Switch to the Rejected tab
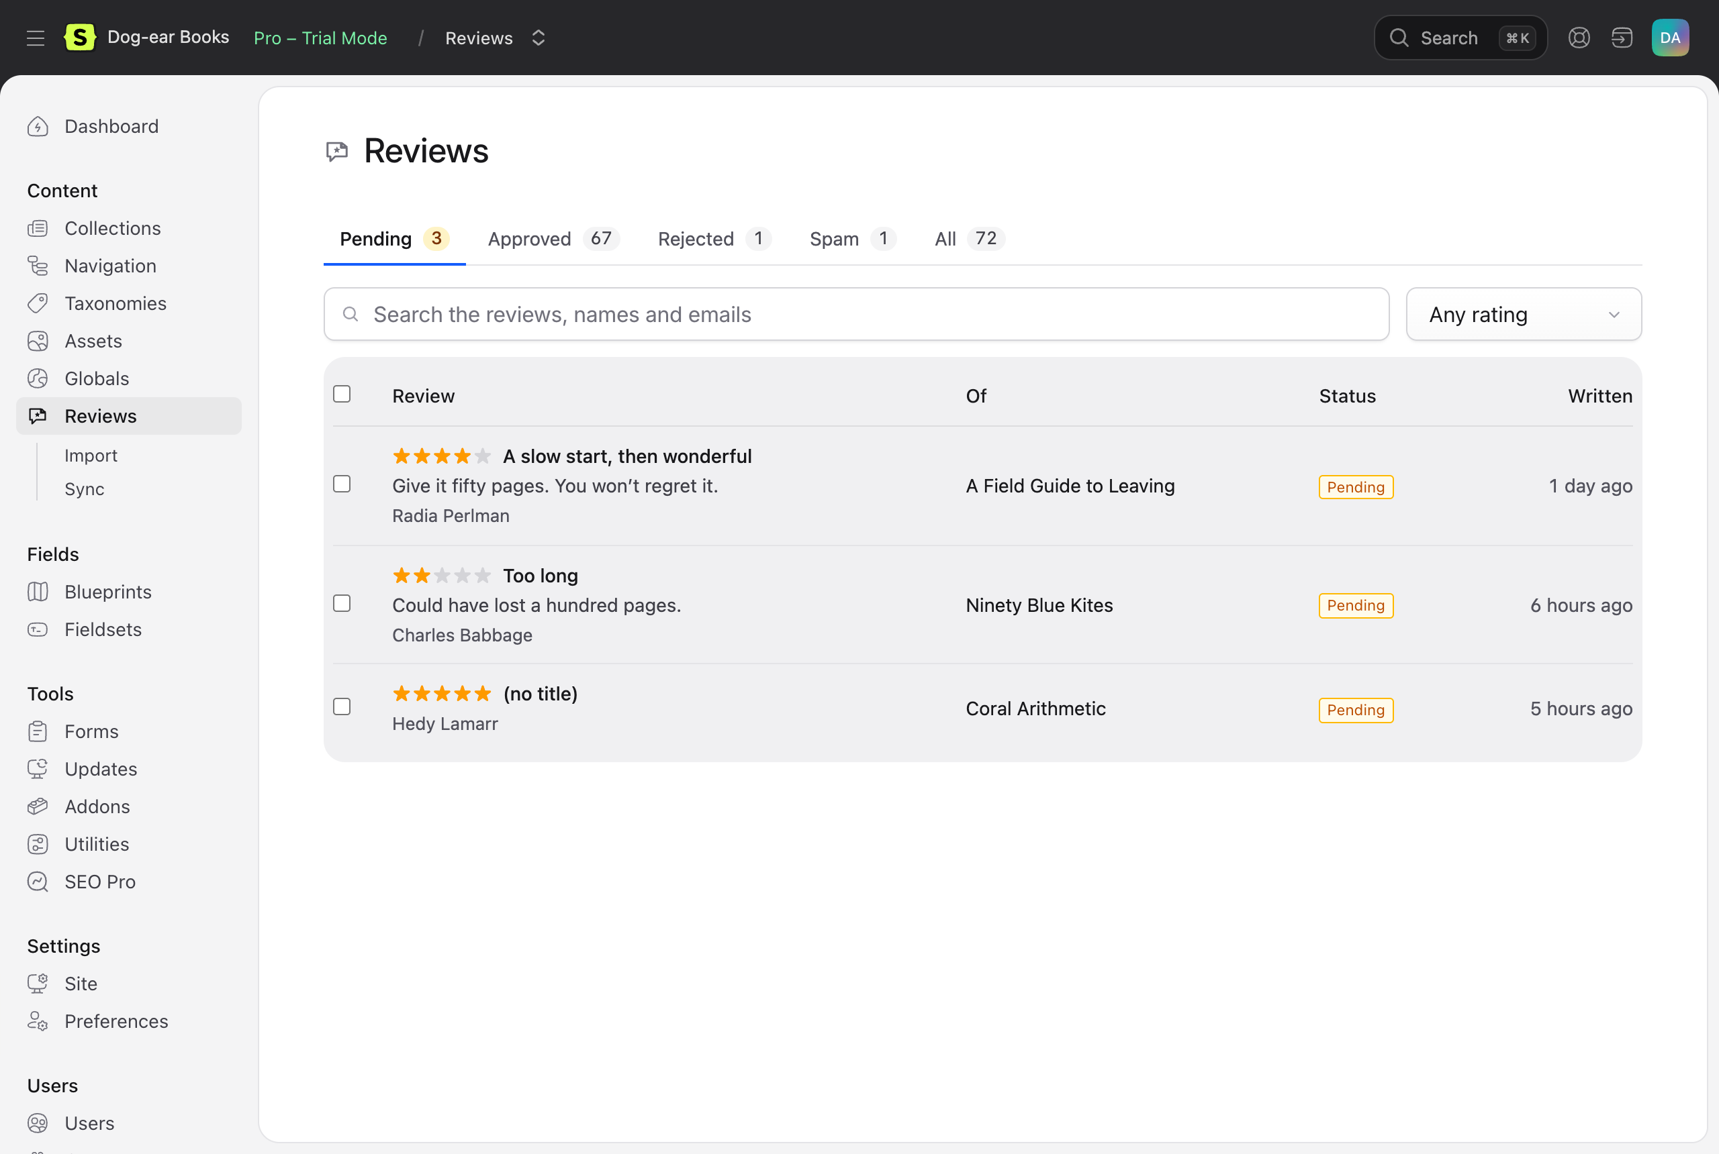The width and height of the screenshot is (1719, 1154). pos(714,238)
